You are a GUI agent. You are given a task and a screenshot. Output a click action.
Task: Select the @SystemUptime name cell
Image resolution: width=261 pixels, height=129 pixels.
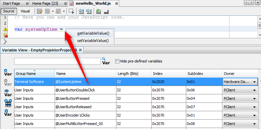click(x=86, y=82)
